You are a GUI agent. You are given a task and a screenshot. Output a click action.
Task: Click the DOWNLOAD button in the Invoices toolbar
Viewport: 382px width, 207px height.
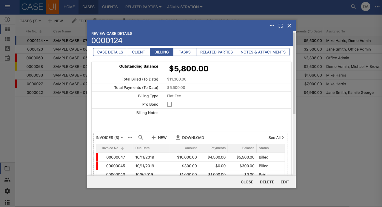coord(190,137)
